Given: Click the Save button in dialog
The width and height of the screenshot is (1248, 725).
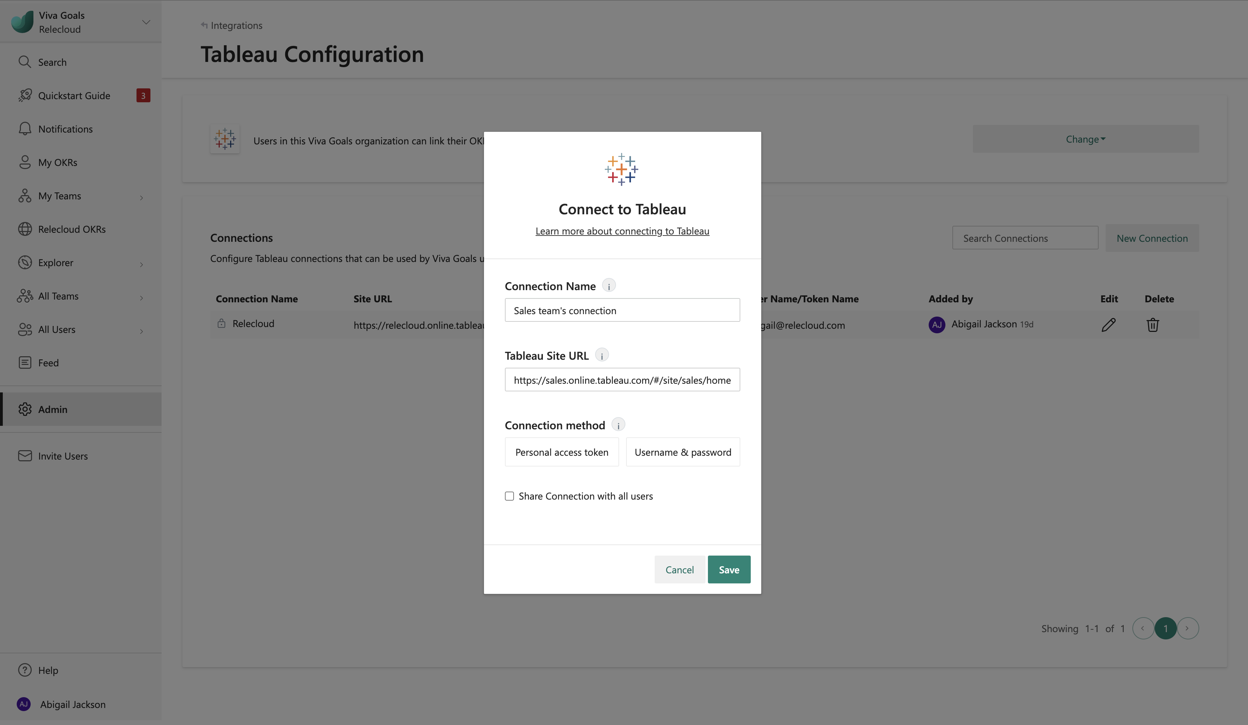Looking at the screenshot, I should [x=729, y=569].
